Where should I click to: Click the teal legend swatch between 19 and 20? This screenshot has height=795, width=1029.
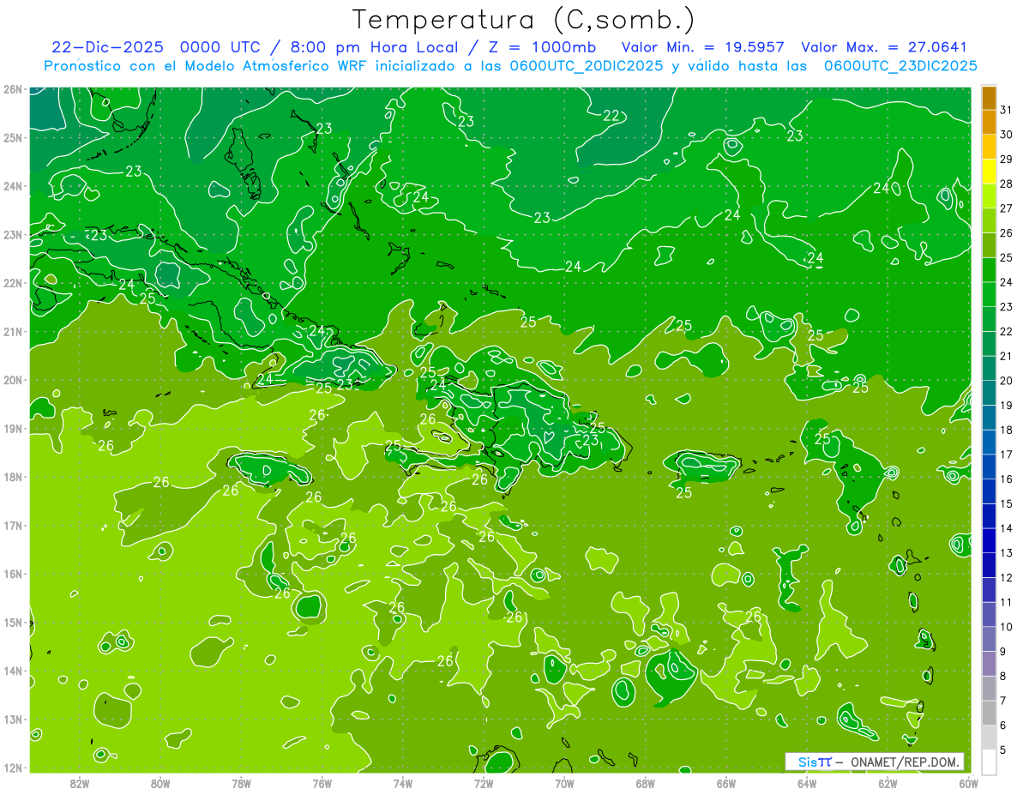pyautogui.click(x=989, y=393)
